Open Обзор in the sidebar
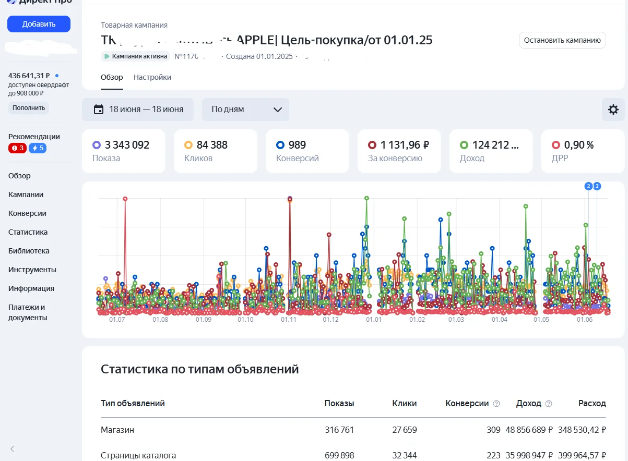 19,176
